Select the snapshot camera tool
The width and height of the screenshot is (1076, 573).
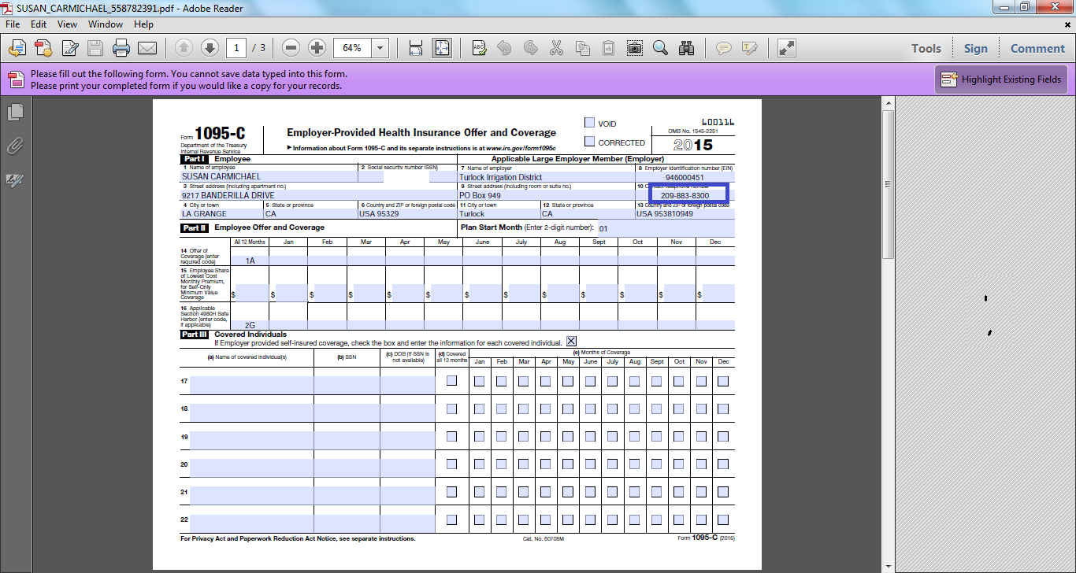(x=634, y=48)
